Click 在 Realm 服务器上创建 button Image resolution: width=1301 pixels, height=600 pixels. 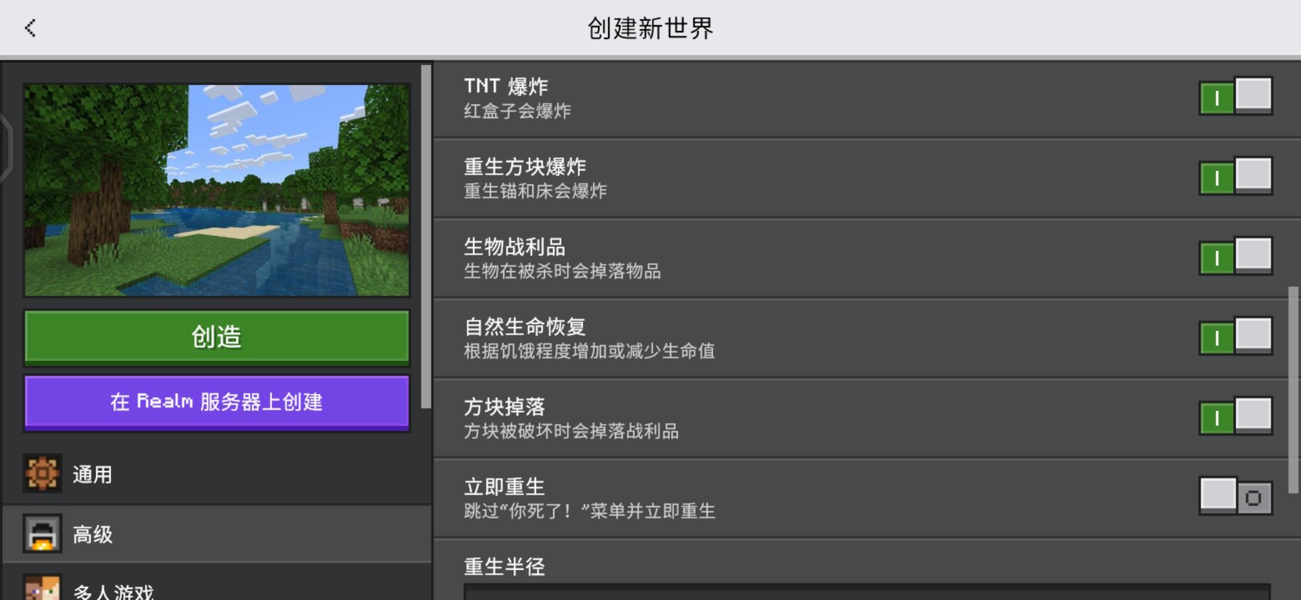point(217,402)
